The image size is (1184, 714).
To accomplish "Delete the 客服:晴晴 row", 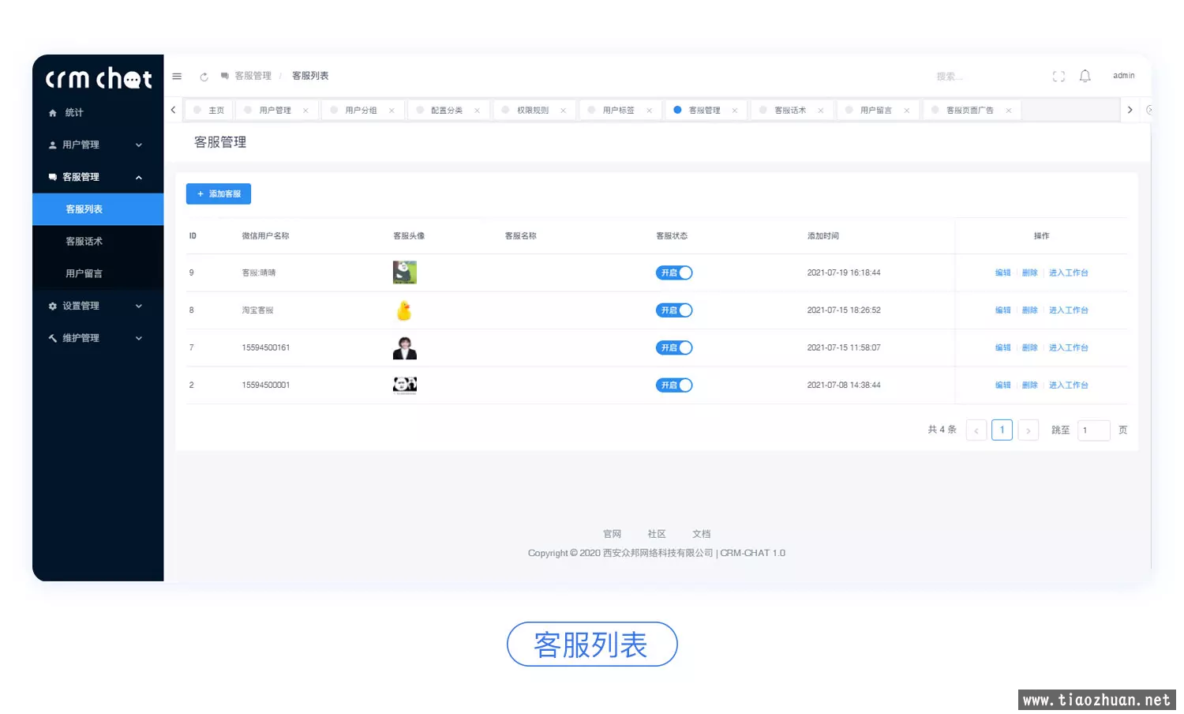I will (1029, 272).
